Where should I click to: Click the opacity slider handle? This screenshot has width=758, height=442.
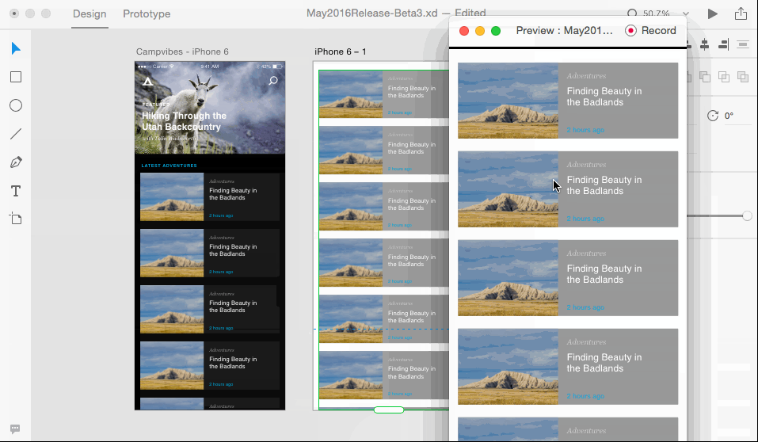(x=748, y=215)
